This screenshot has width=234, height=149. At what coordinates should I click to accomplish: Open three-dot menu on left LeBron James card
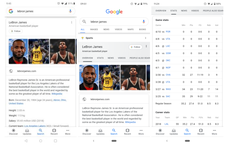click(72, 22)
